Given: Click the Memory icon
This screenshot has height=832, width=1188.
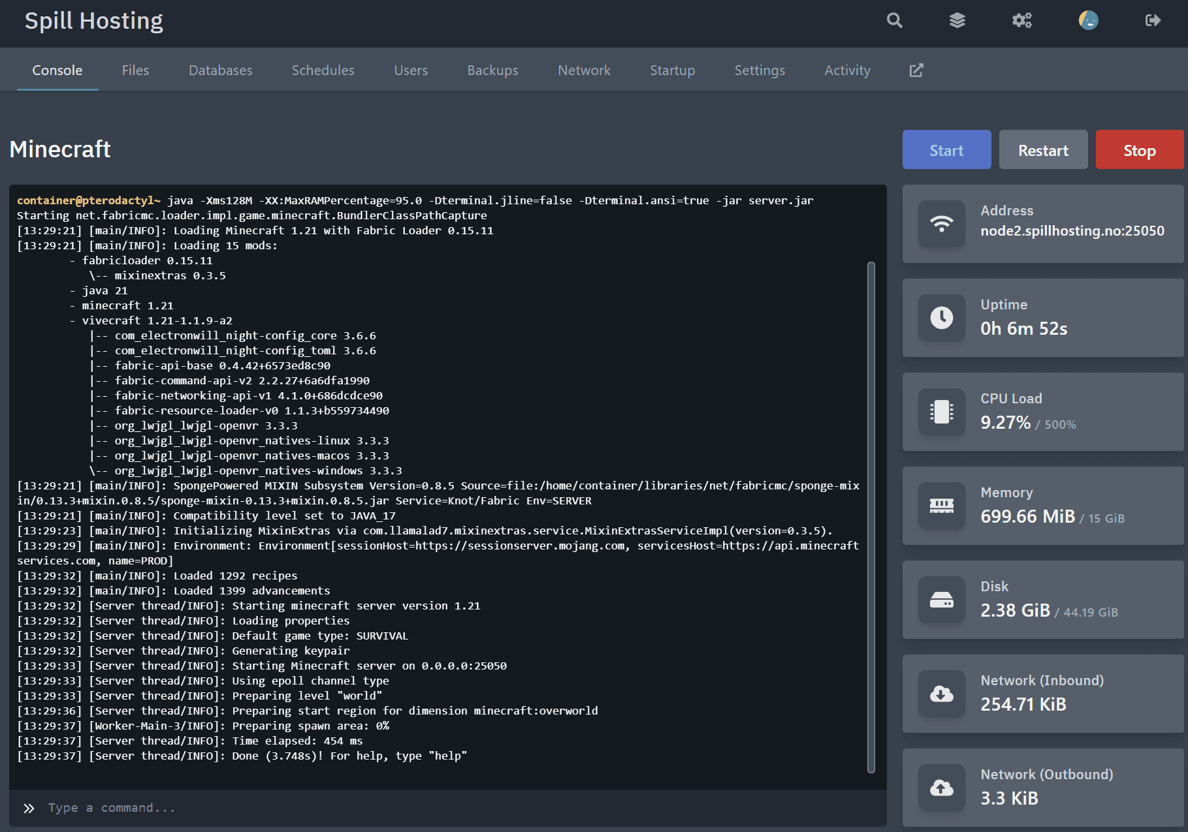Looking at the screenshot, I should 941,506.
